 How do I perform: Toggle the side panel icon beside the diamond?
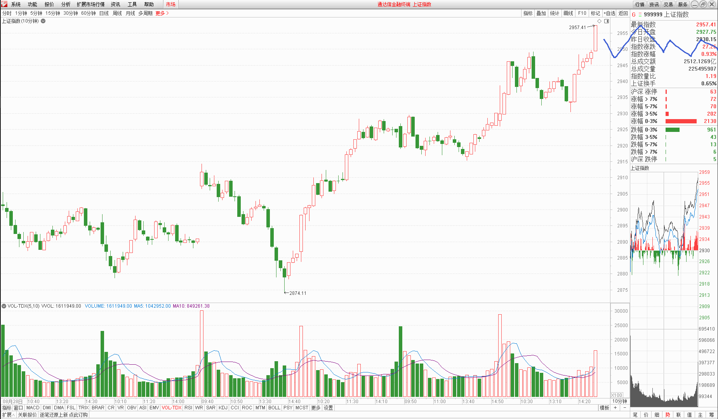click(607, 21)
